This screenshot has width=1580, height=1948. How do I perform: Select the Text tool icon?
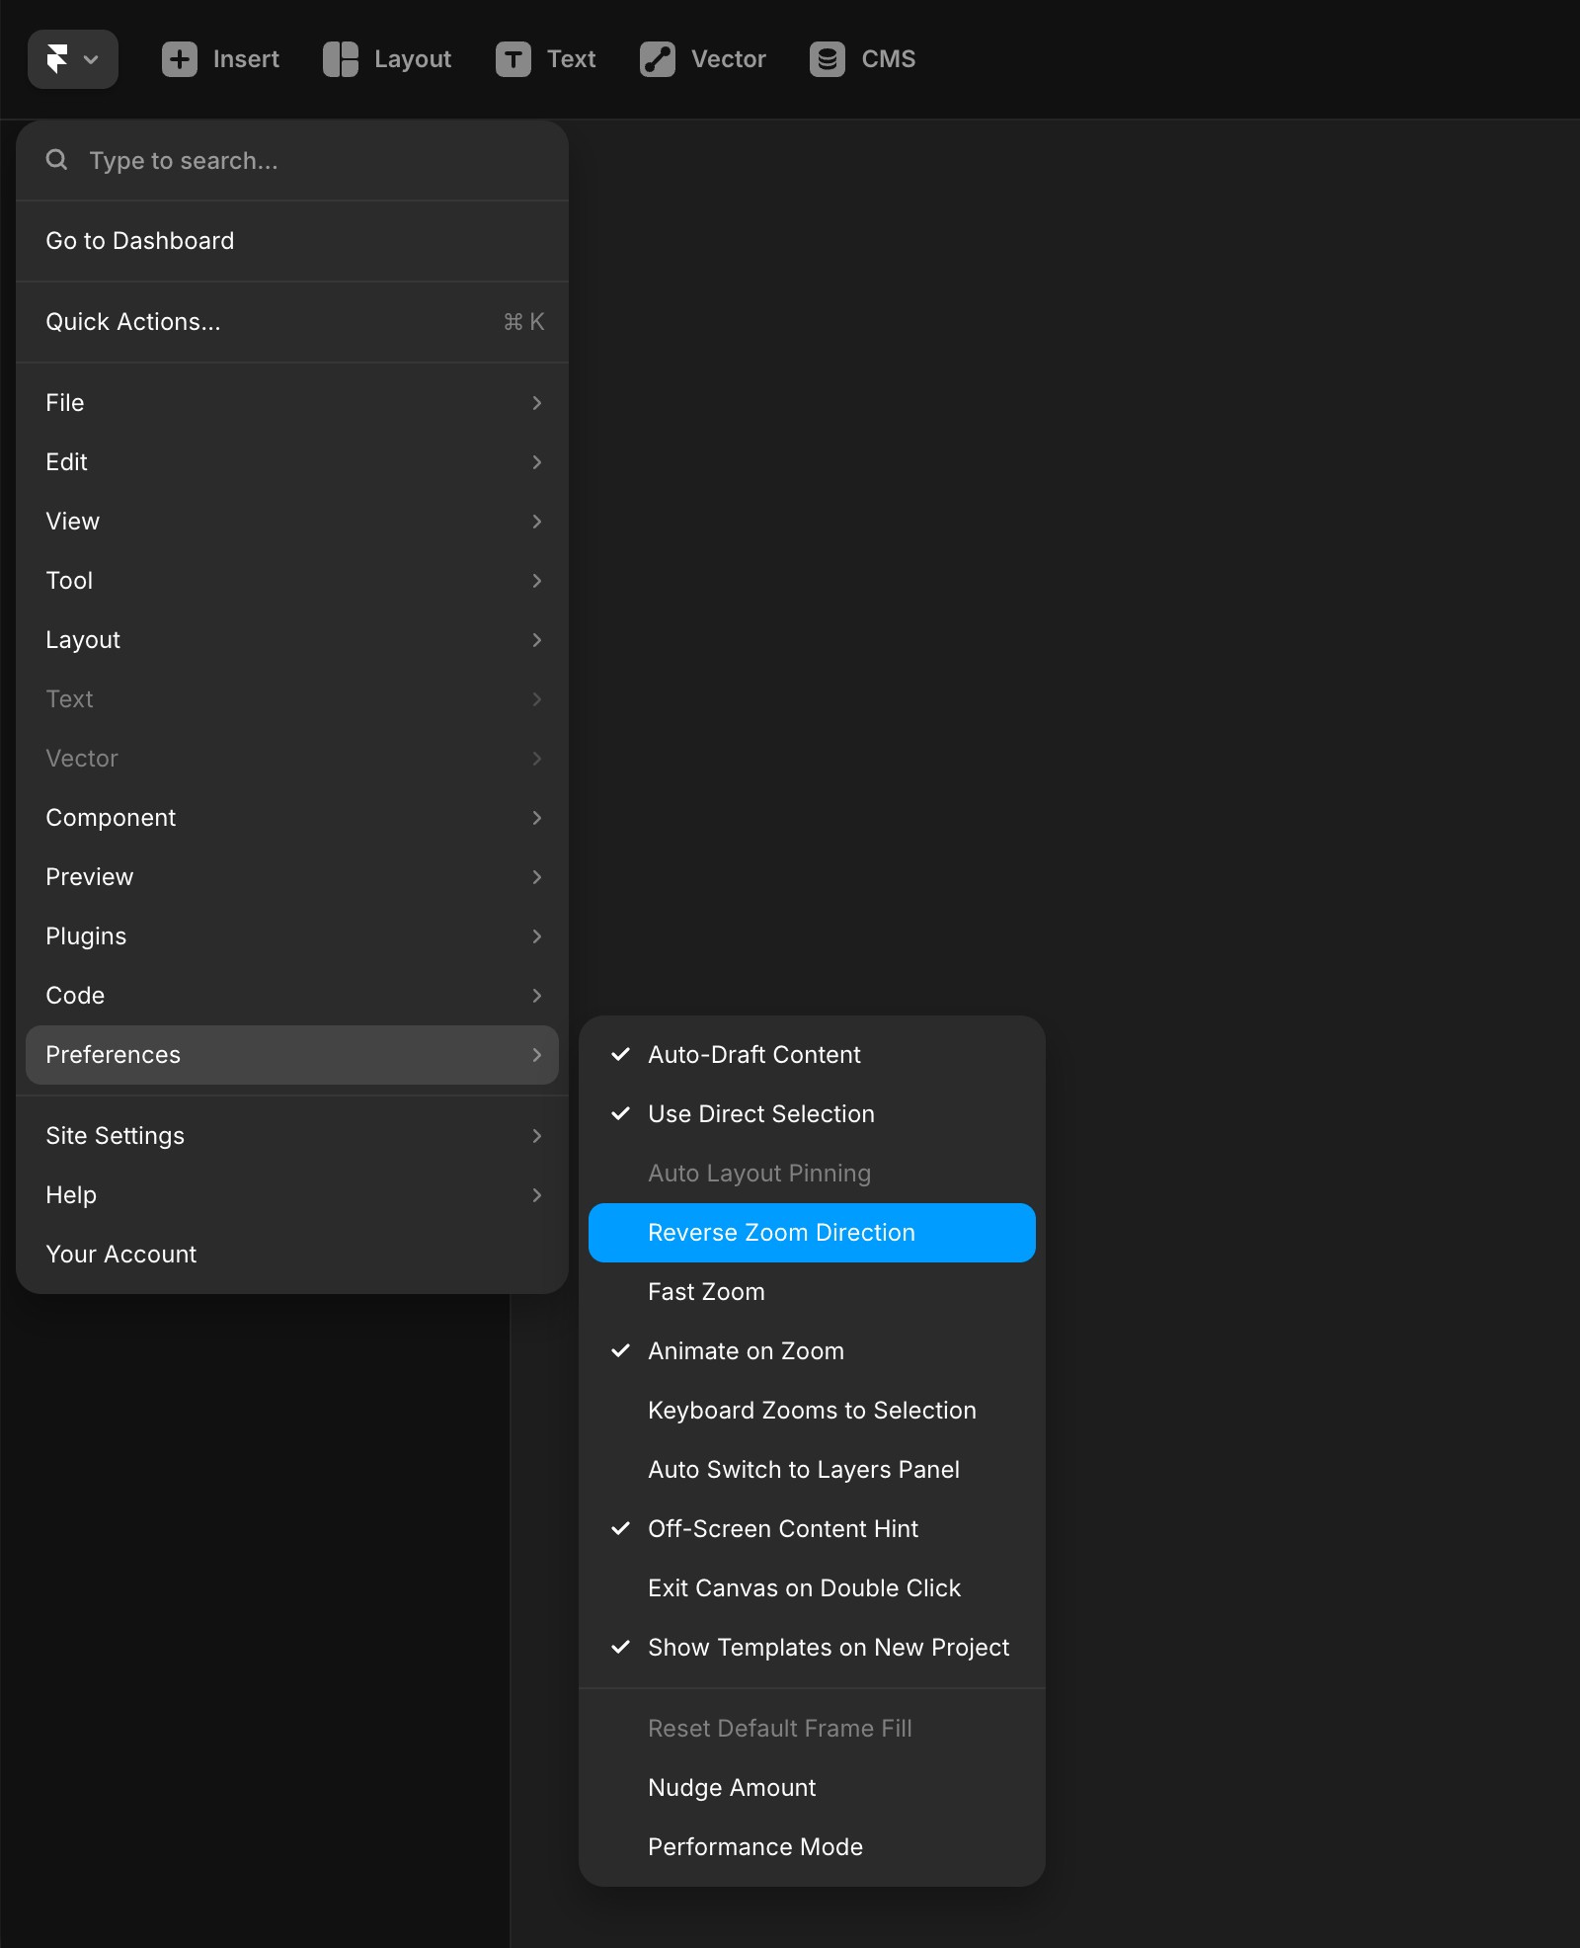pos(513,59)
